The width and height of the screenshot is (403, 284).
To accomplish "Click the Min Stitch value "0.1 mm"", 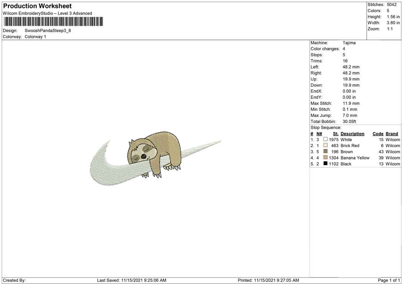I will [350, 109].
